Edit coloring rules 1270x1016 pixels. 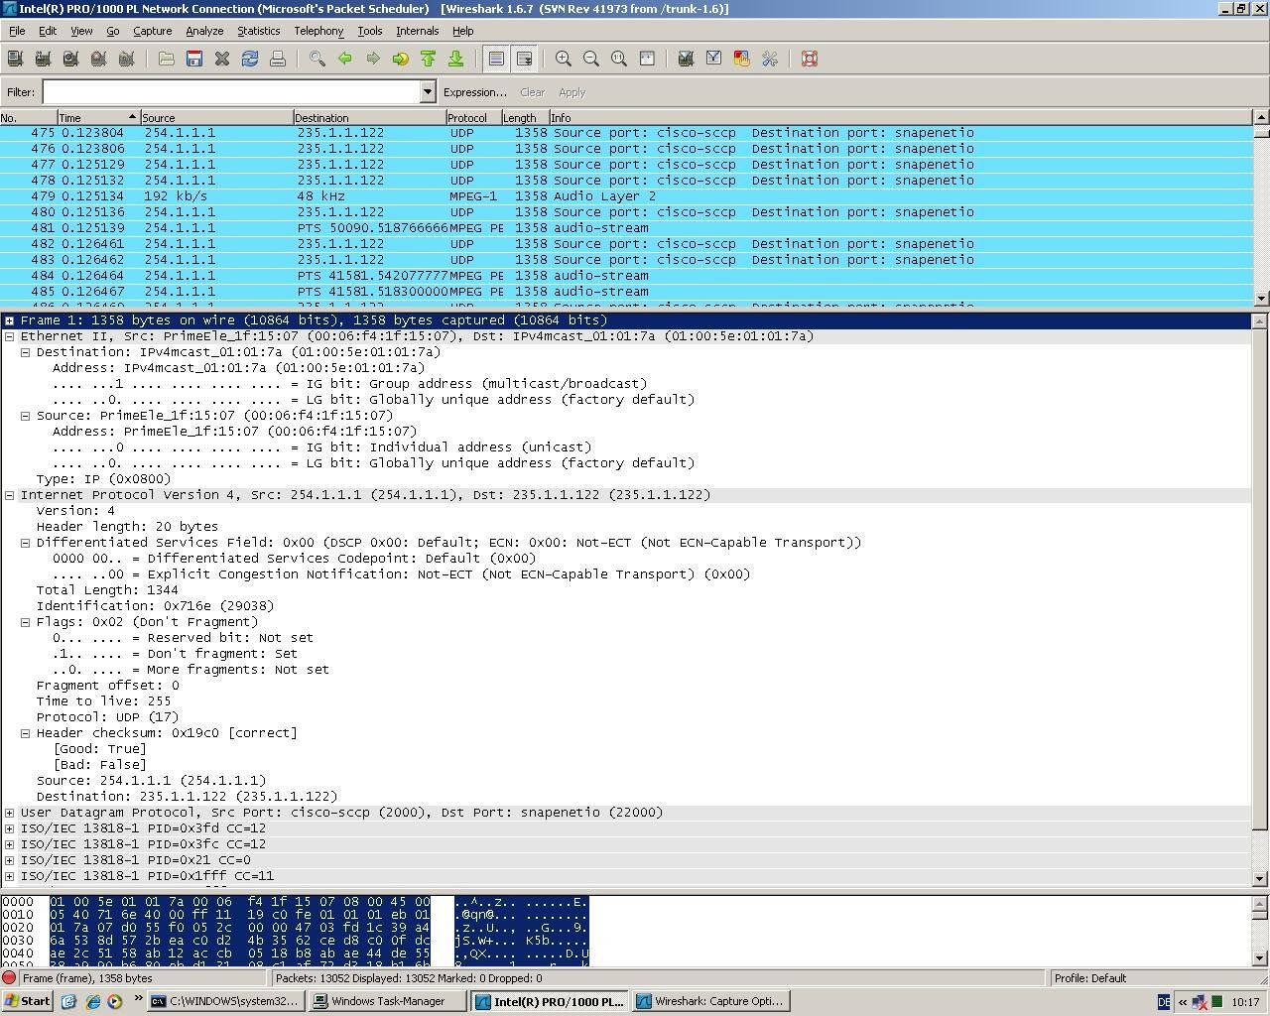[x=741, y=59]
